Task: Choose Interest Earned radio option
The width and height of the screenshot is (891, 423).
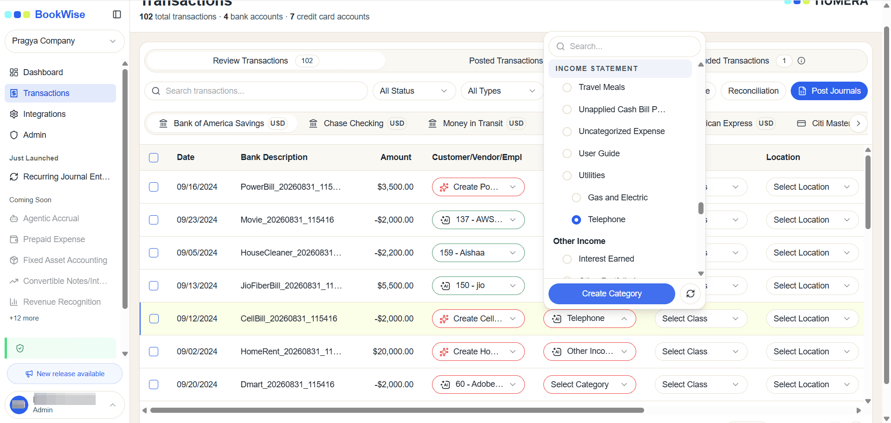Action: click(x=567, y=259)
